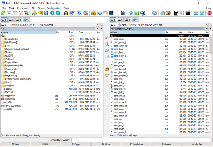
Task: Click the TeamViewer toolbar icon
Action: (x=46, y=13)
